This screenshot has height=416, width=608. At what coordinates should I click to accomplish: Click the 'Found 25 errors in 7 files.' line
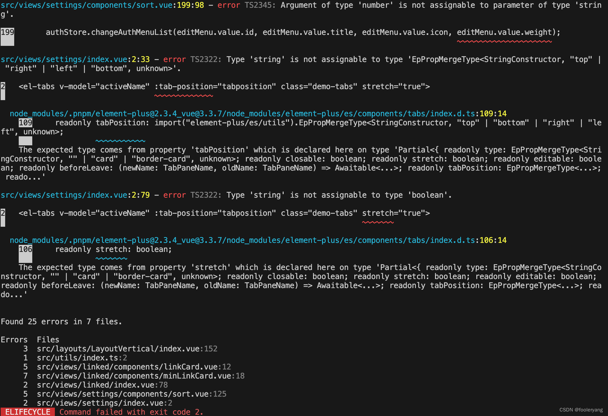[61, 322]
